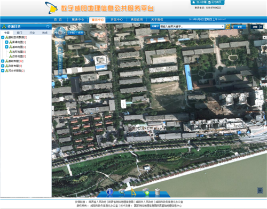
Task: Click the information tool in bottom dock
Action: [109, 191]
